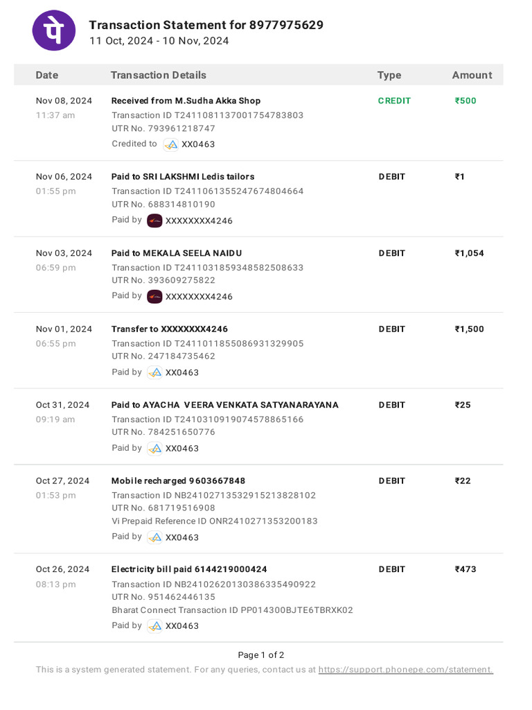Viewport: 532px width, 710px height.
Task: Click 'Mobile recharged 9603667848' transaction title
Action: coord(178,481)
